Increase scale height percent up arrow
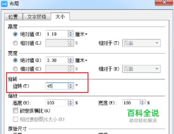This screenshot has height=134, width=174. [x=71, y=101]
